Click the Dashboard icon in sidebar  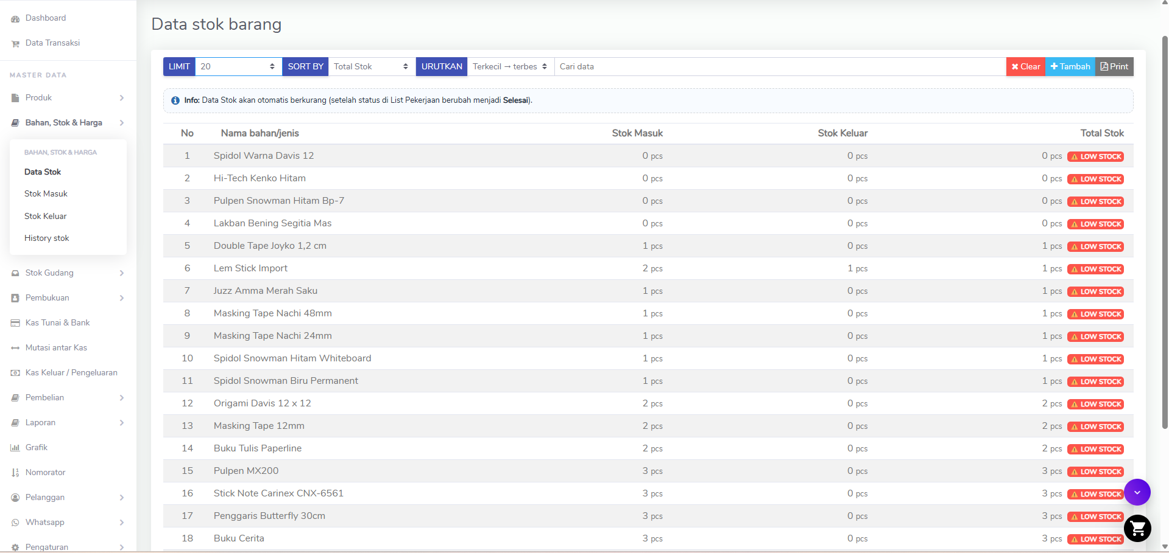[15, 19]
